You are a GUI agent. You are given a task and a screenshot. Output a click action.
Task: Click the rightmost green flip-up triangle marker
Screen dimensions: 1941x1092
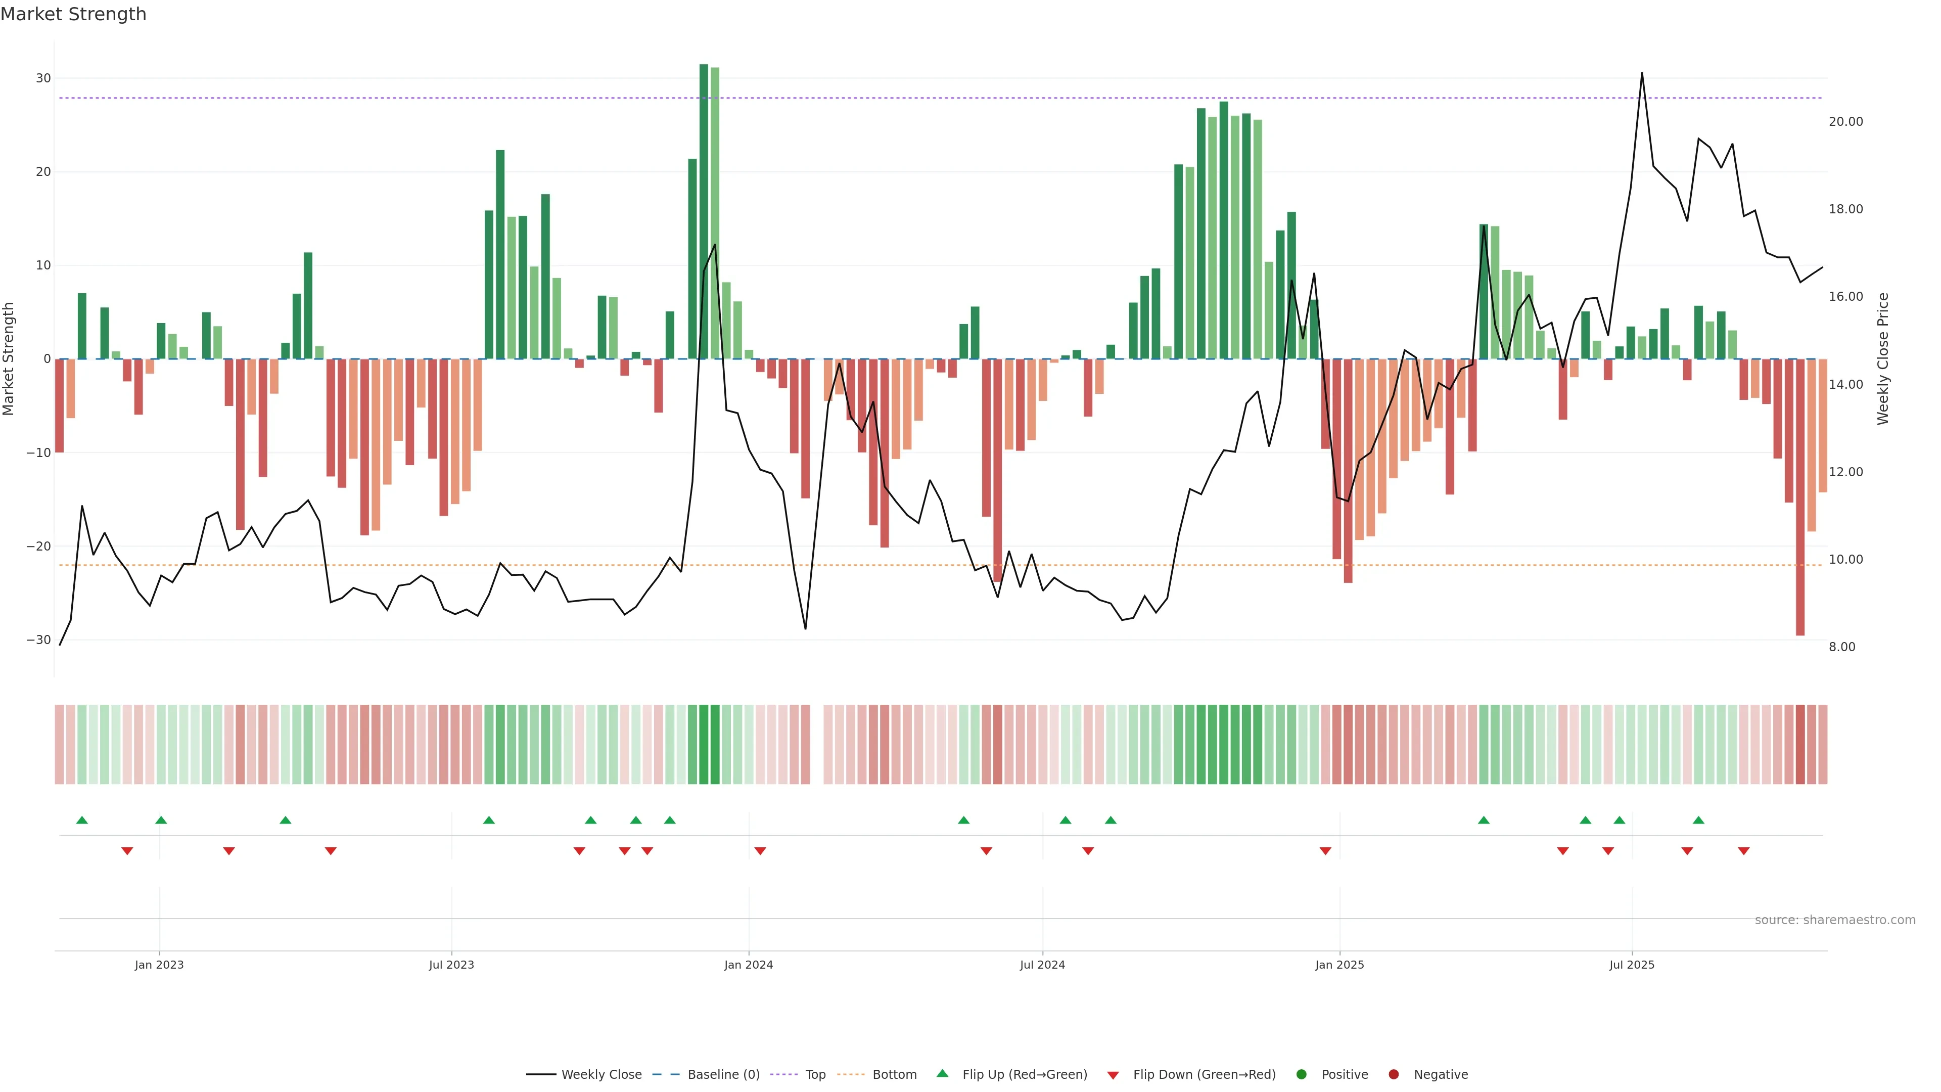[1698, 820]
